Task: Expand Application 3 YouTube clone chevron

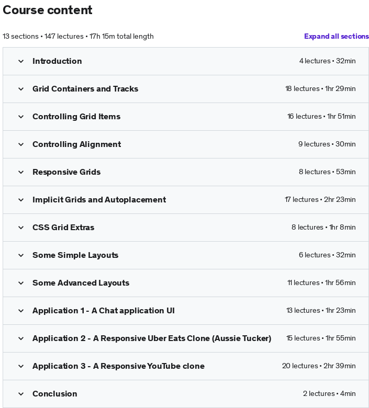Action: coord(21,366)
